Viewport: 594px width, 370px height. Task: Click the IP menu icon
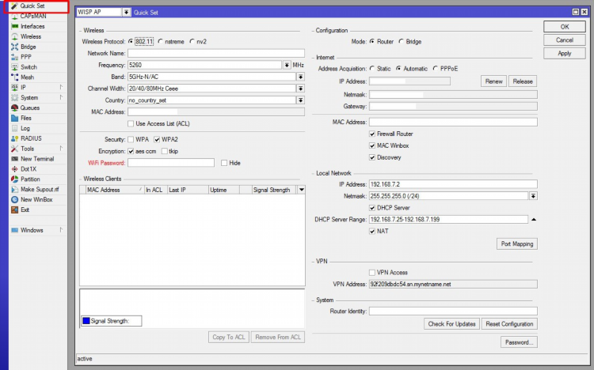pyautogui.click(x=14, y=88)
